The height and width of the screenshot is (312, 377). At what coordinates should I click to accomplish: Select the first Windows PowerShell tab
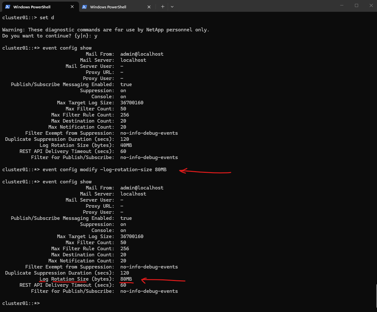[x=32, y=7]
